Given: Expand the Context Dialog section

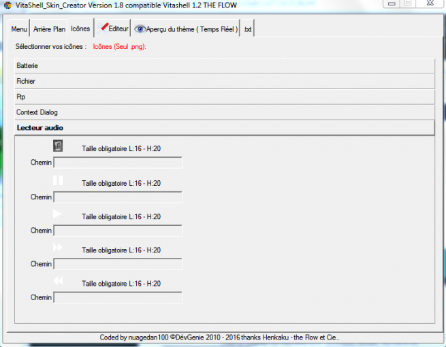Looking at the screenshot, I should click(225, 112).
